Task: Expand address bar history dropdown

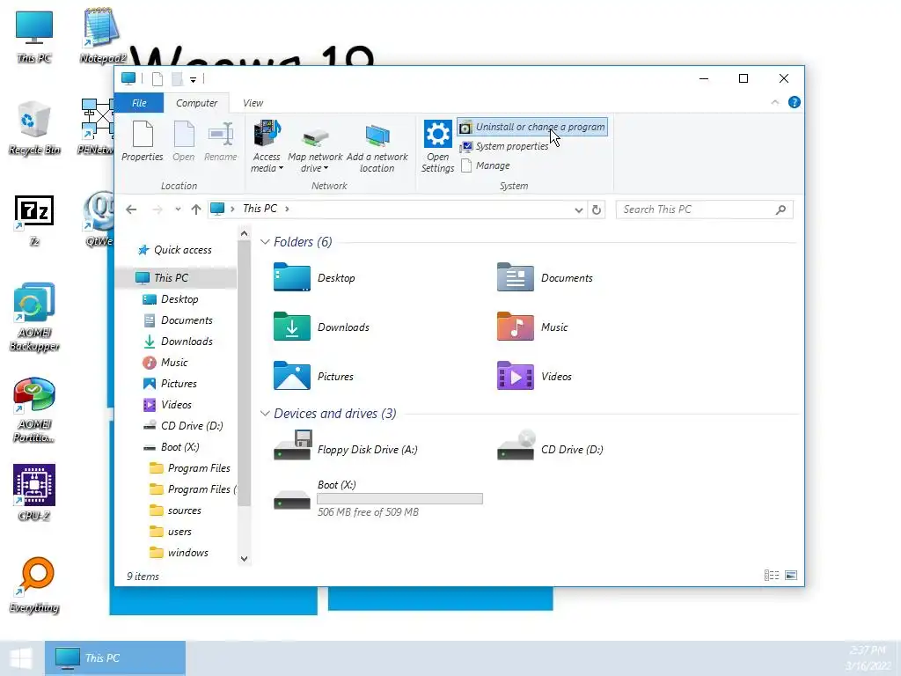Action: 579,209
